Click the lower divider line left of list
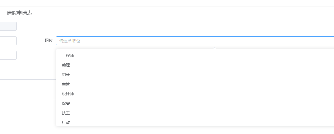Viewport: 334px width, 134px height. tap(28, 100)
